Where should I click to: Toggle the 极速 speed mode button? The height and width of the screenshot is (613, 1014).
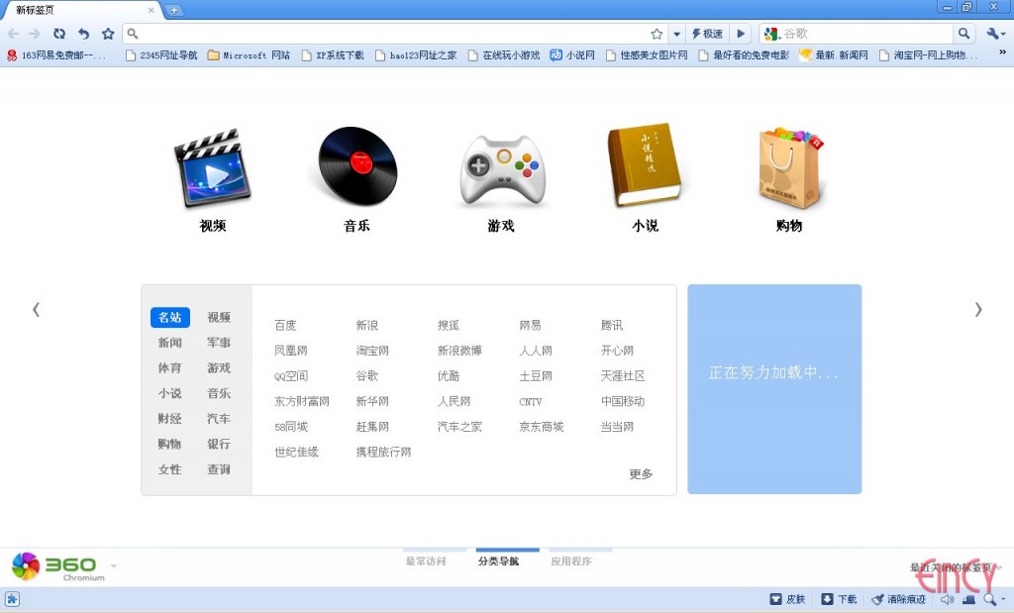click(x=707, y=34)
